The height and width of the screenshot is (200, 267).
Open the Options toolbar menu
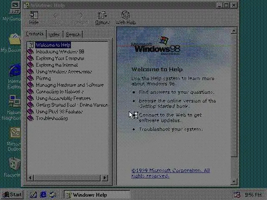click(103, 17)
